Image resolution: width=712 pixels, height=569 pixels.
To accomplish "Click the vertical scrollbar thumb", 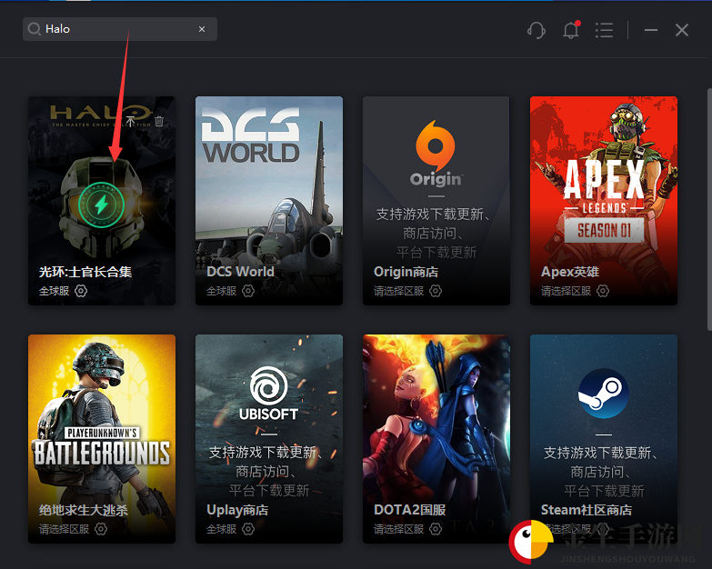I will point(709,209).
